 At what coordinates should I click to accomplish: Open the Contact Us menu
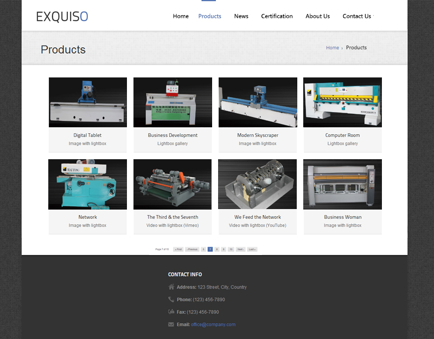point(356,16)
